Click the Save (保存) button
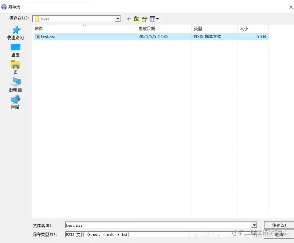Image resolution: width=294 pixels, height=243 pixels. click(279, 225)
